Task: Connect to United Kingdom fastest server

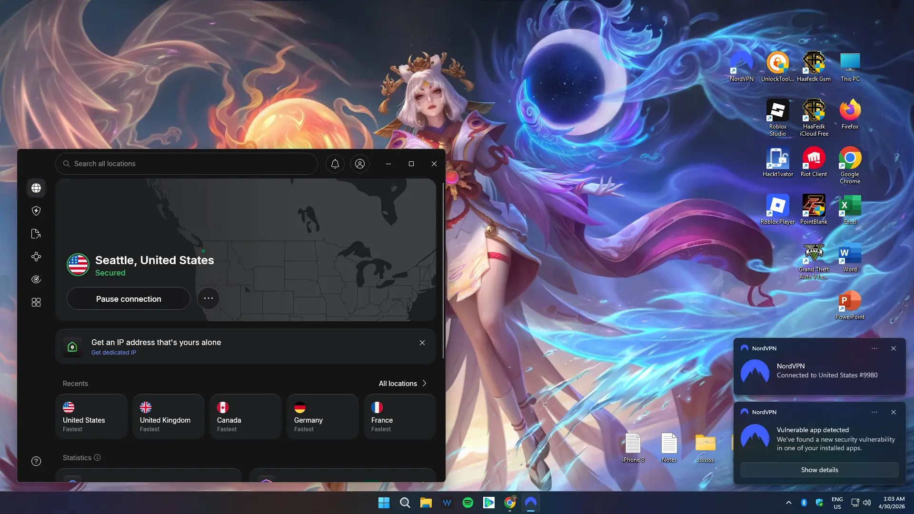Action: 169,417
